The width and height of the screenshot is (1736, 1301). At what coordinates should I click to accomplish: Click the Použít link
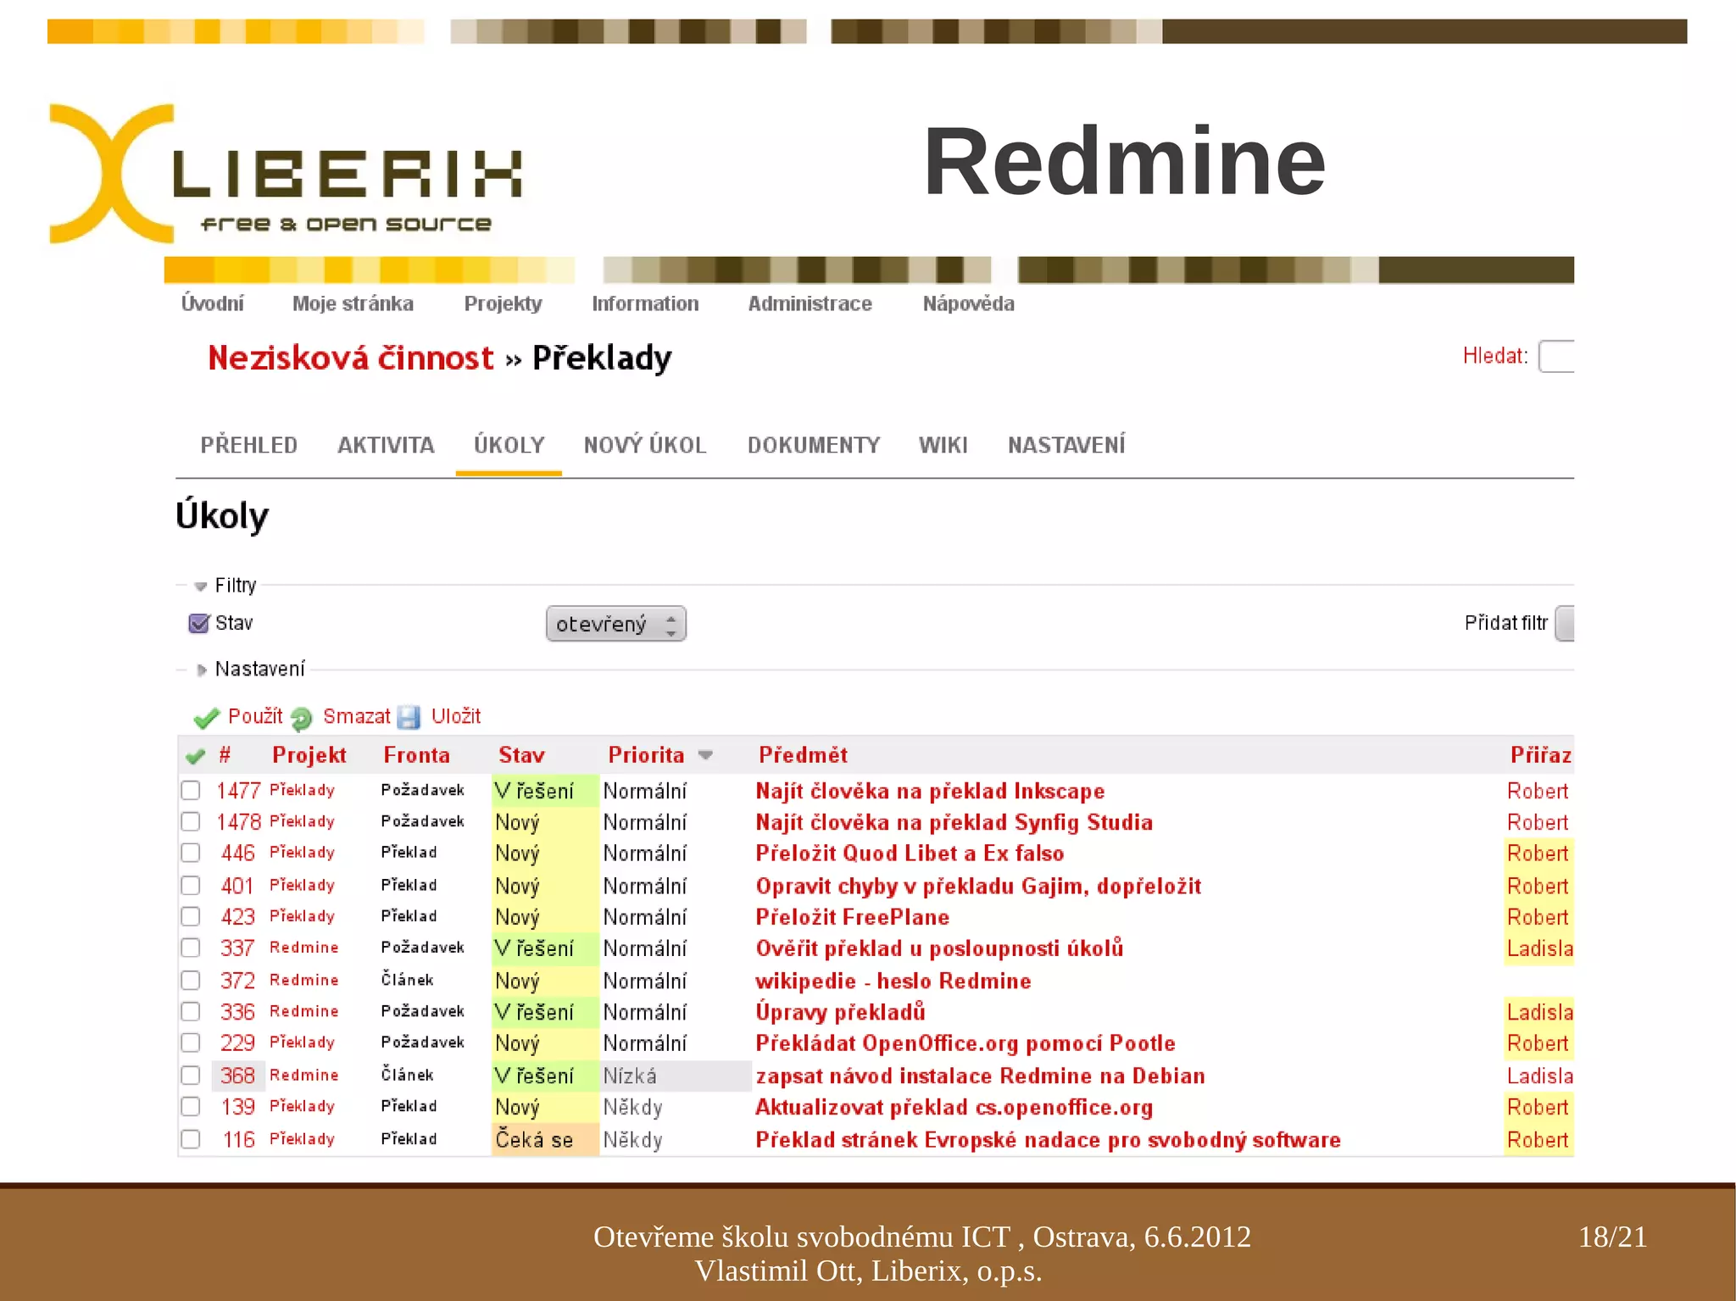point(255,716)
